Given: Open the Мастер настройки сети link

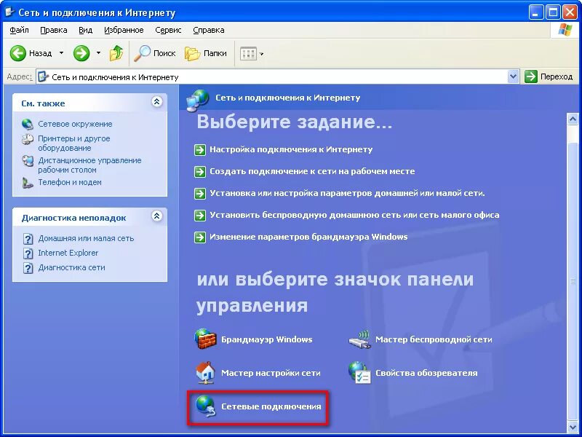Looking at the screenshot, I should [x=271, y=373].
